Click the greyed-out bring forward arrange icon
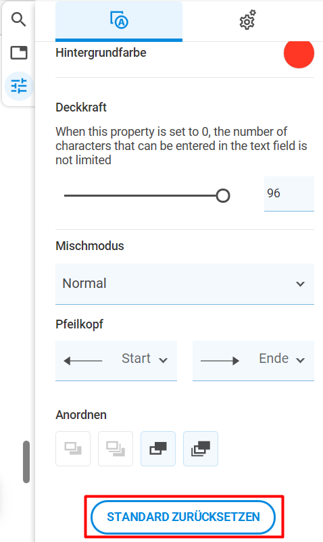Screen dimensions: 323x542 (x=73, y=448)
